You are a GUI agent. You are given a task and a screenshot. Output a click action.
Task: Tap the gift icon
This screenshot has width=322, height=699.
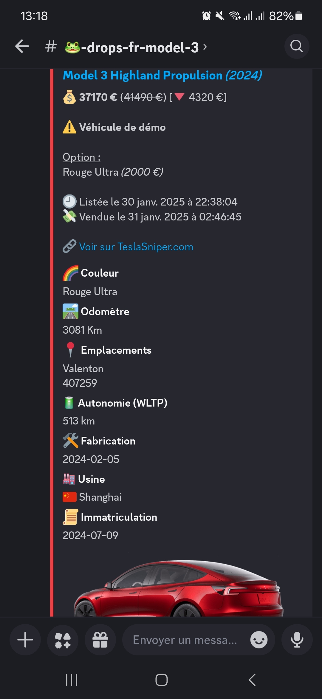(x=100, y=640)
